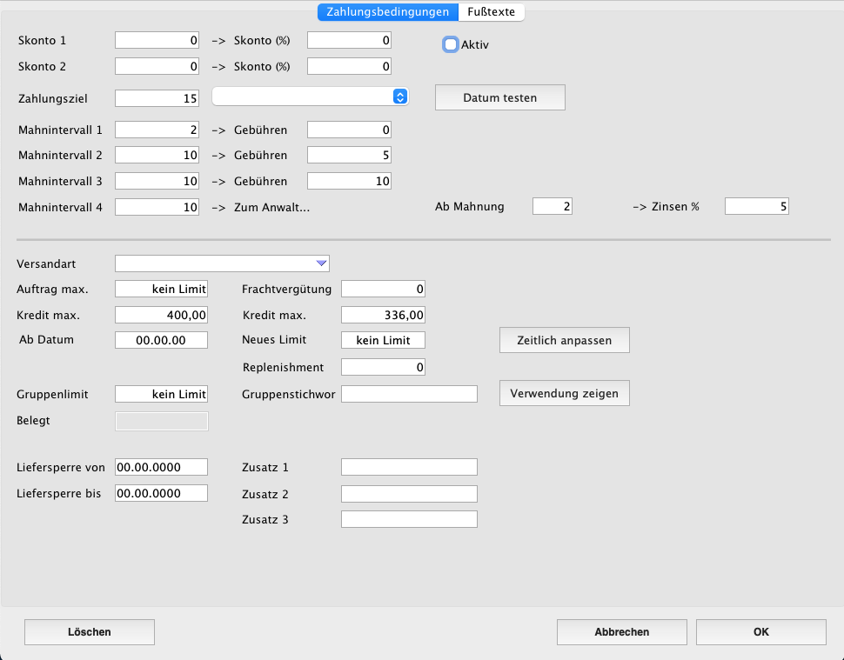This screenshot has width=844, height=660.
Task: Confirm the settings with OK
Action: click(x=760, y=632)
